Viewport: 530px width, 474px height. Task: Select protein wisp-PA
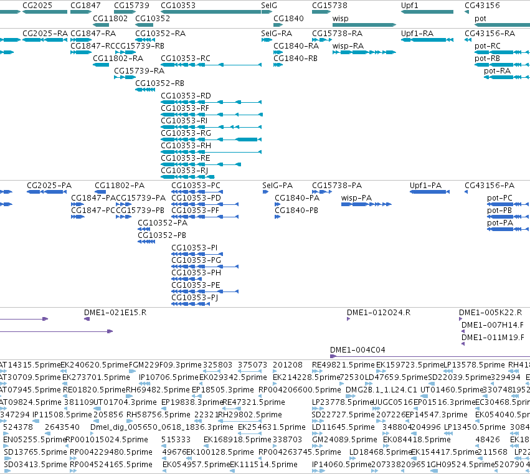pos(366,204)
